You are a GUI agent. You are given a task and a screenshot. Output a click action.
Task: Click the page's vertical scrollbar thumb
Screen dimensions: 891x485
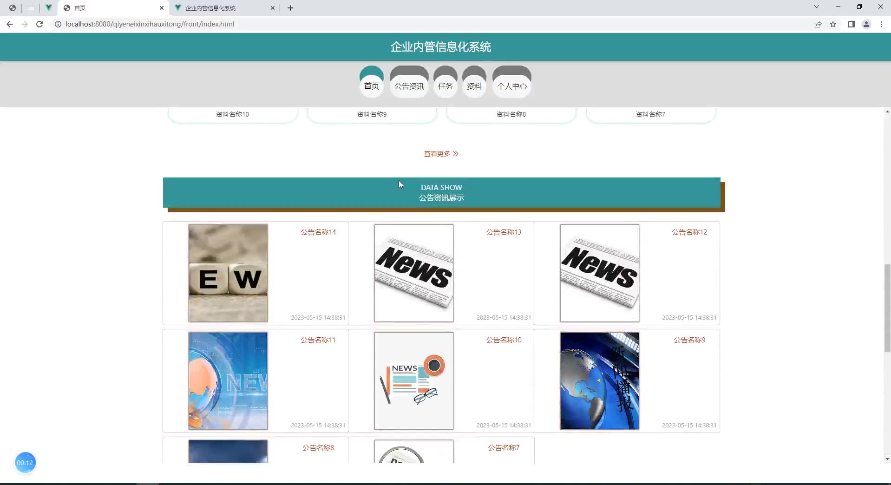pyautogui.click(x=887, y=308)
